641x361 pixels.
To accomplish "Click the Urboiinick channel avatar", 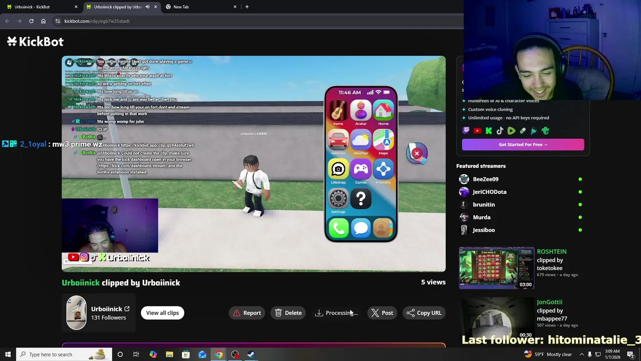I will pyautogui.click(x=76, y=313).
